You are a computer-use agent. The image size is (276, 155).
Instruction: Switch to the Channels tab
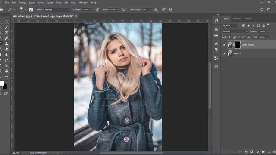pyautogui.click(x=237, y=19)
